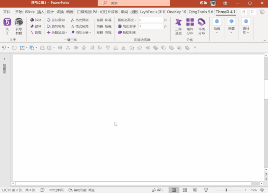Viewport: 268px width, 193px height.
Task: Click 前视 front view button
Action: pyautogui.click(x=100, y=26)
